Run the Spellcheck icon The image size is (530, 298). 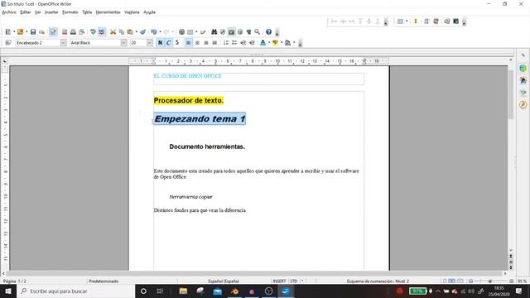pos(93,31)
